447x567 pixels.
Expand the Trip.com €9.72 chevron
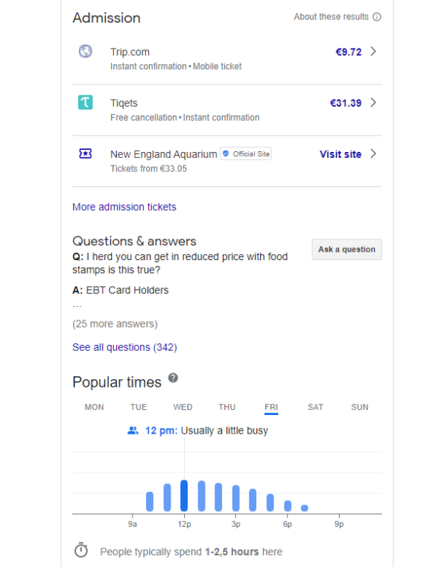pyautogui.click(x=373, y=51)
